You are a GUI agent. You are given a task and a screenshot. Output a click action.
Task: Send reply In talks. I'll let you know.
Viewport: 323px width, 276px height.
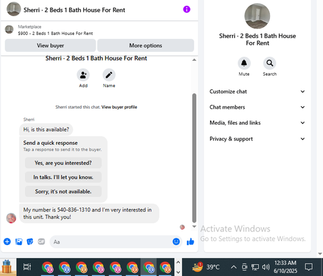click(x=63, y=177)
